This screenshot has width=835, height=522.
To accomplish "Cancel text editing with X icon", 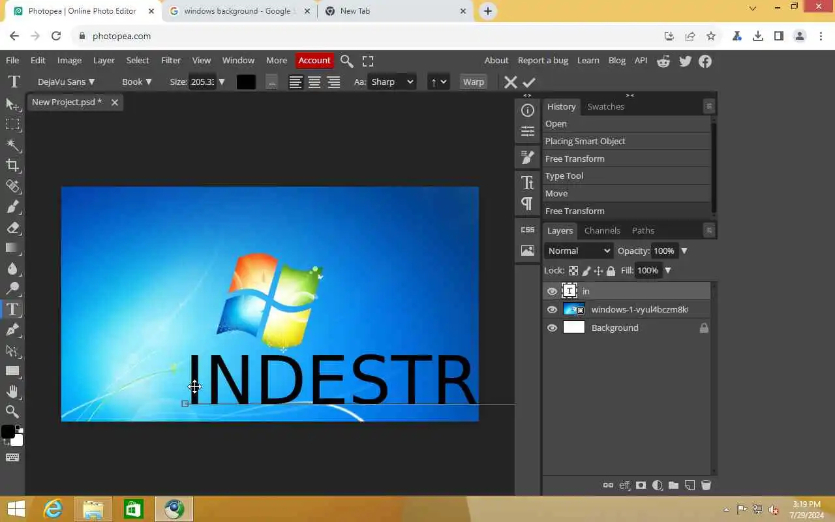I will pos(510,82).
